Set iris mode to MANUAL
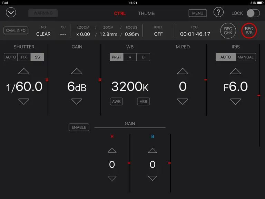 tap(246, 57)
